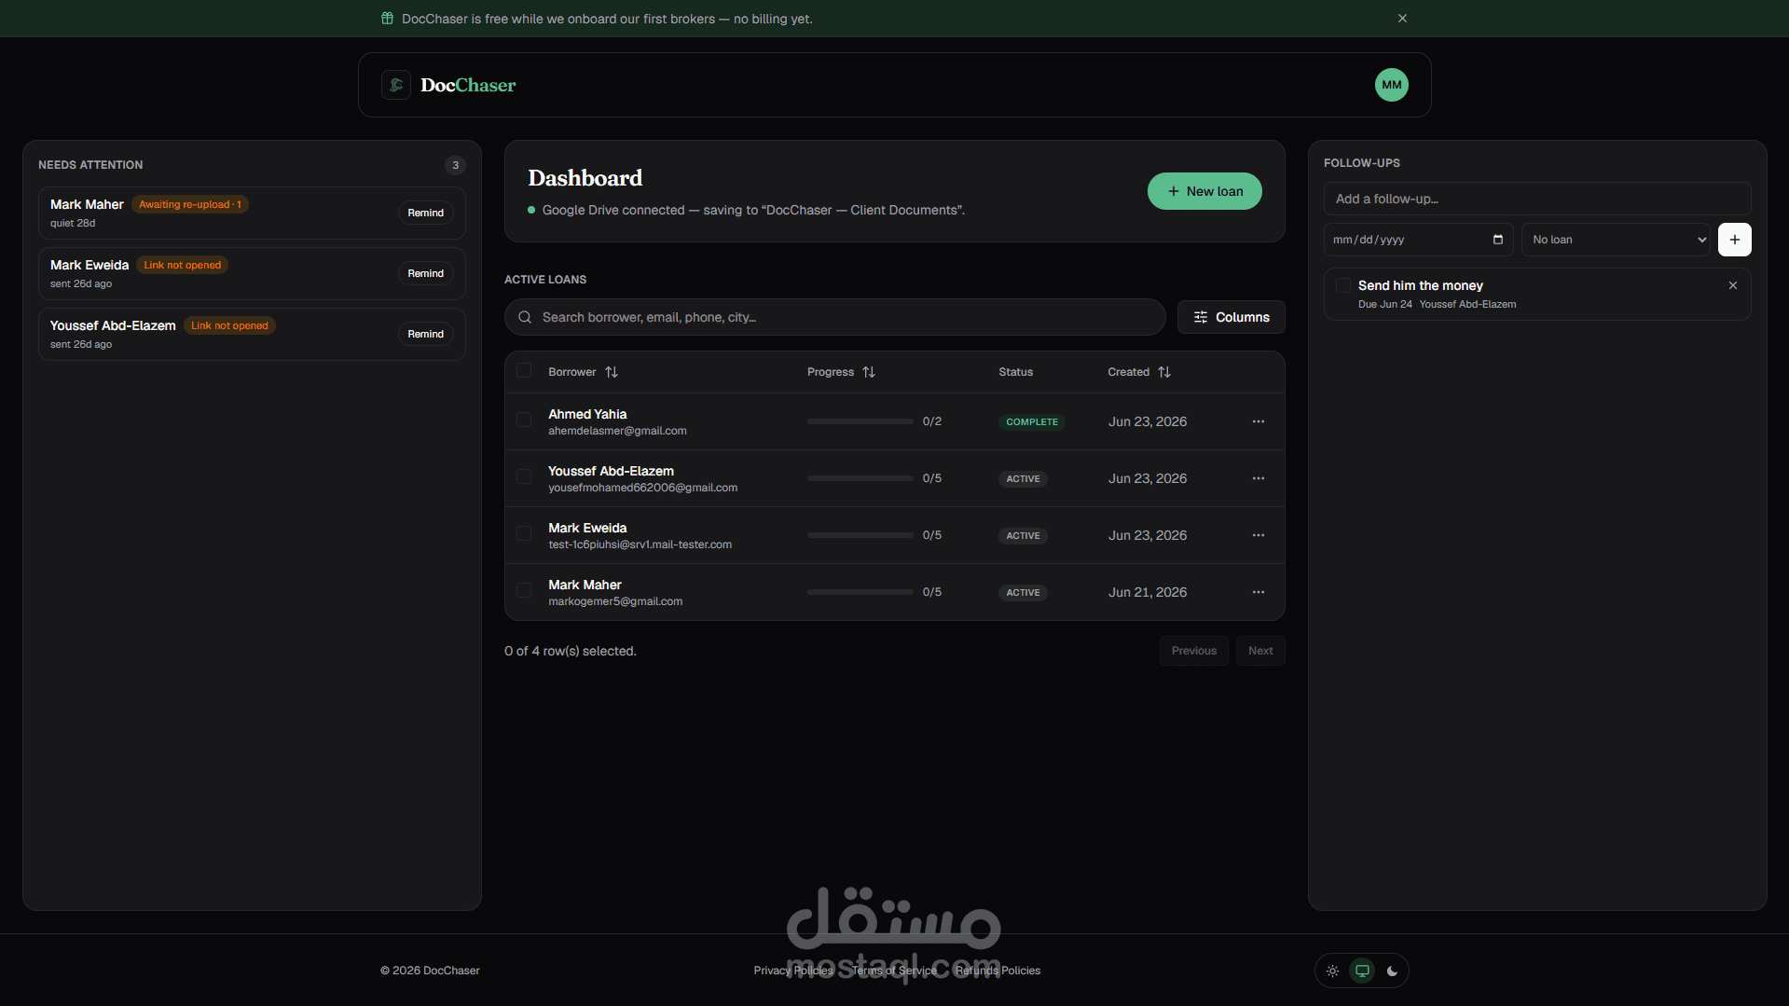Image resolution: width=1789 pixels, height=1006 pixels.
Task: Select the Mark Maher row checkbox
Action: (x=524, y=591)
